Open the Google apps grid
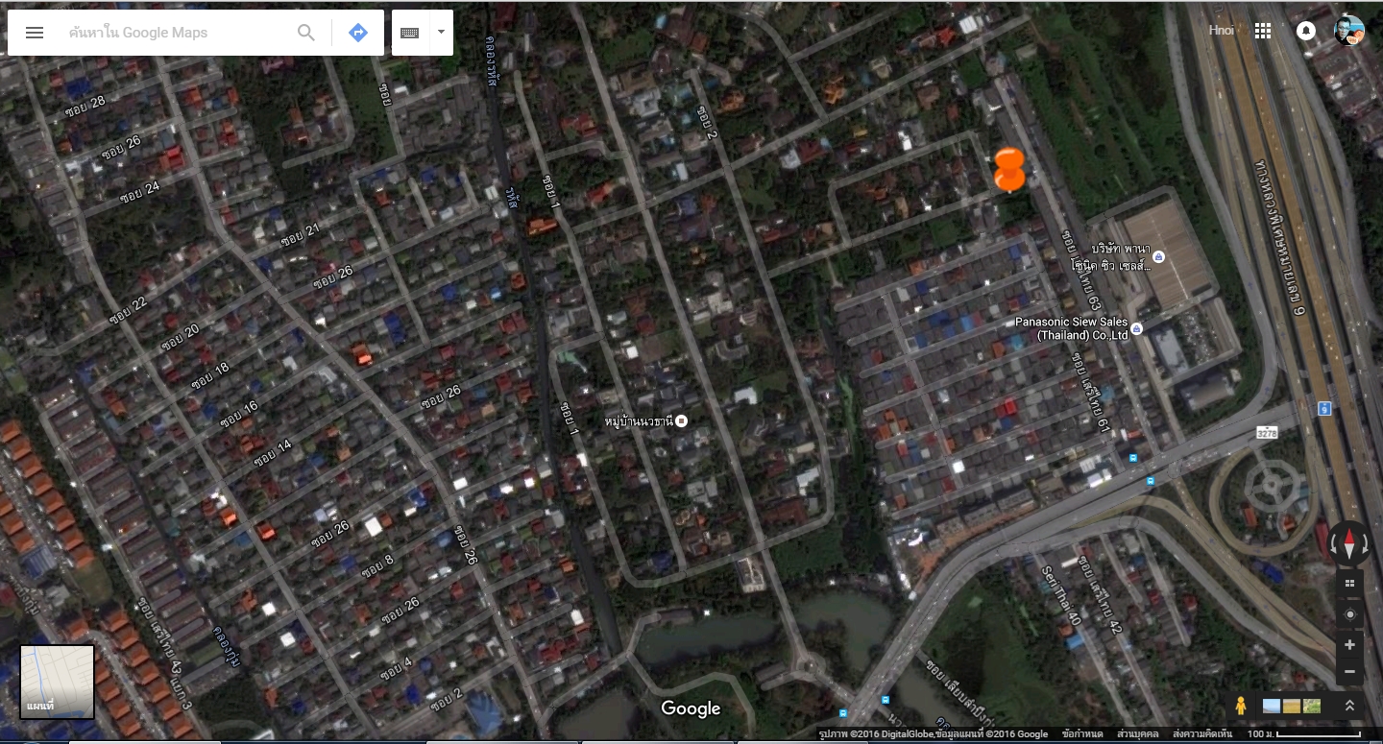Screen dimensions: 1383x744 pyautogui.click(x=1263, y=31)
